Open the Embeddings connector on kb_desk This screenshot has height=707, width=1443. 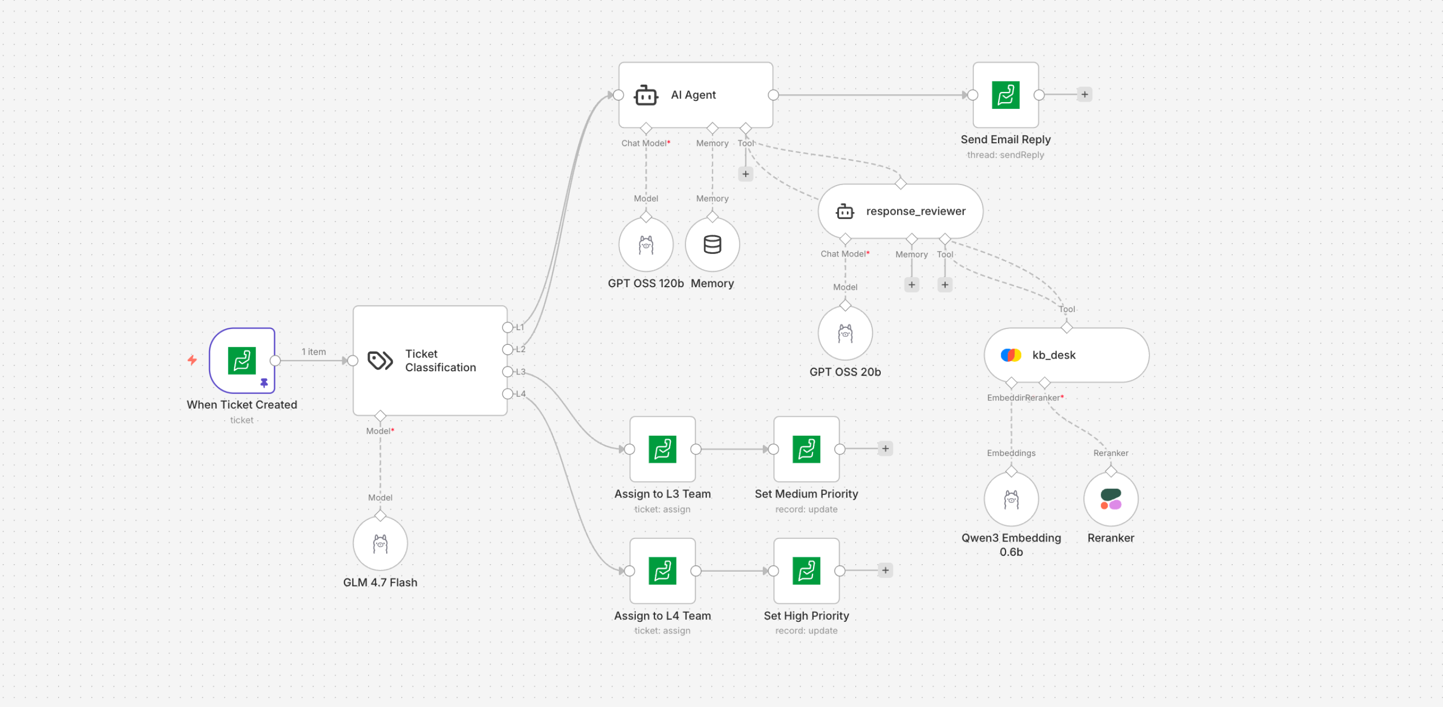click(1012, 383)
